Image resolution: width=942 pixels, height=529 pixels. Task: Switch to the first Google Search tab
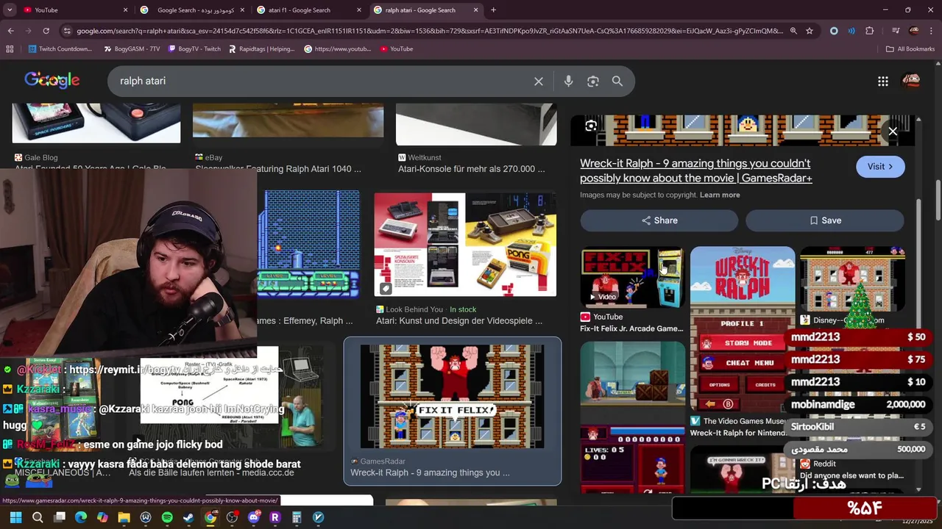point(191,10)
